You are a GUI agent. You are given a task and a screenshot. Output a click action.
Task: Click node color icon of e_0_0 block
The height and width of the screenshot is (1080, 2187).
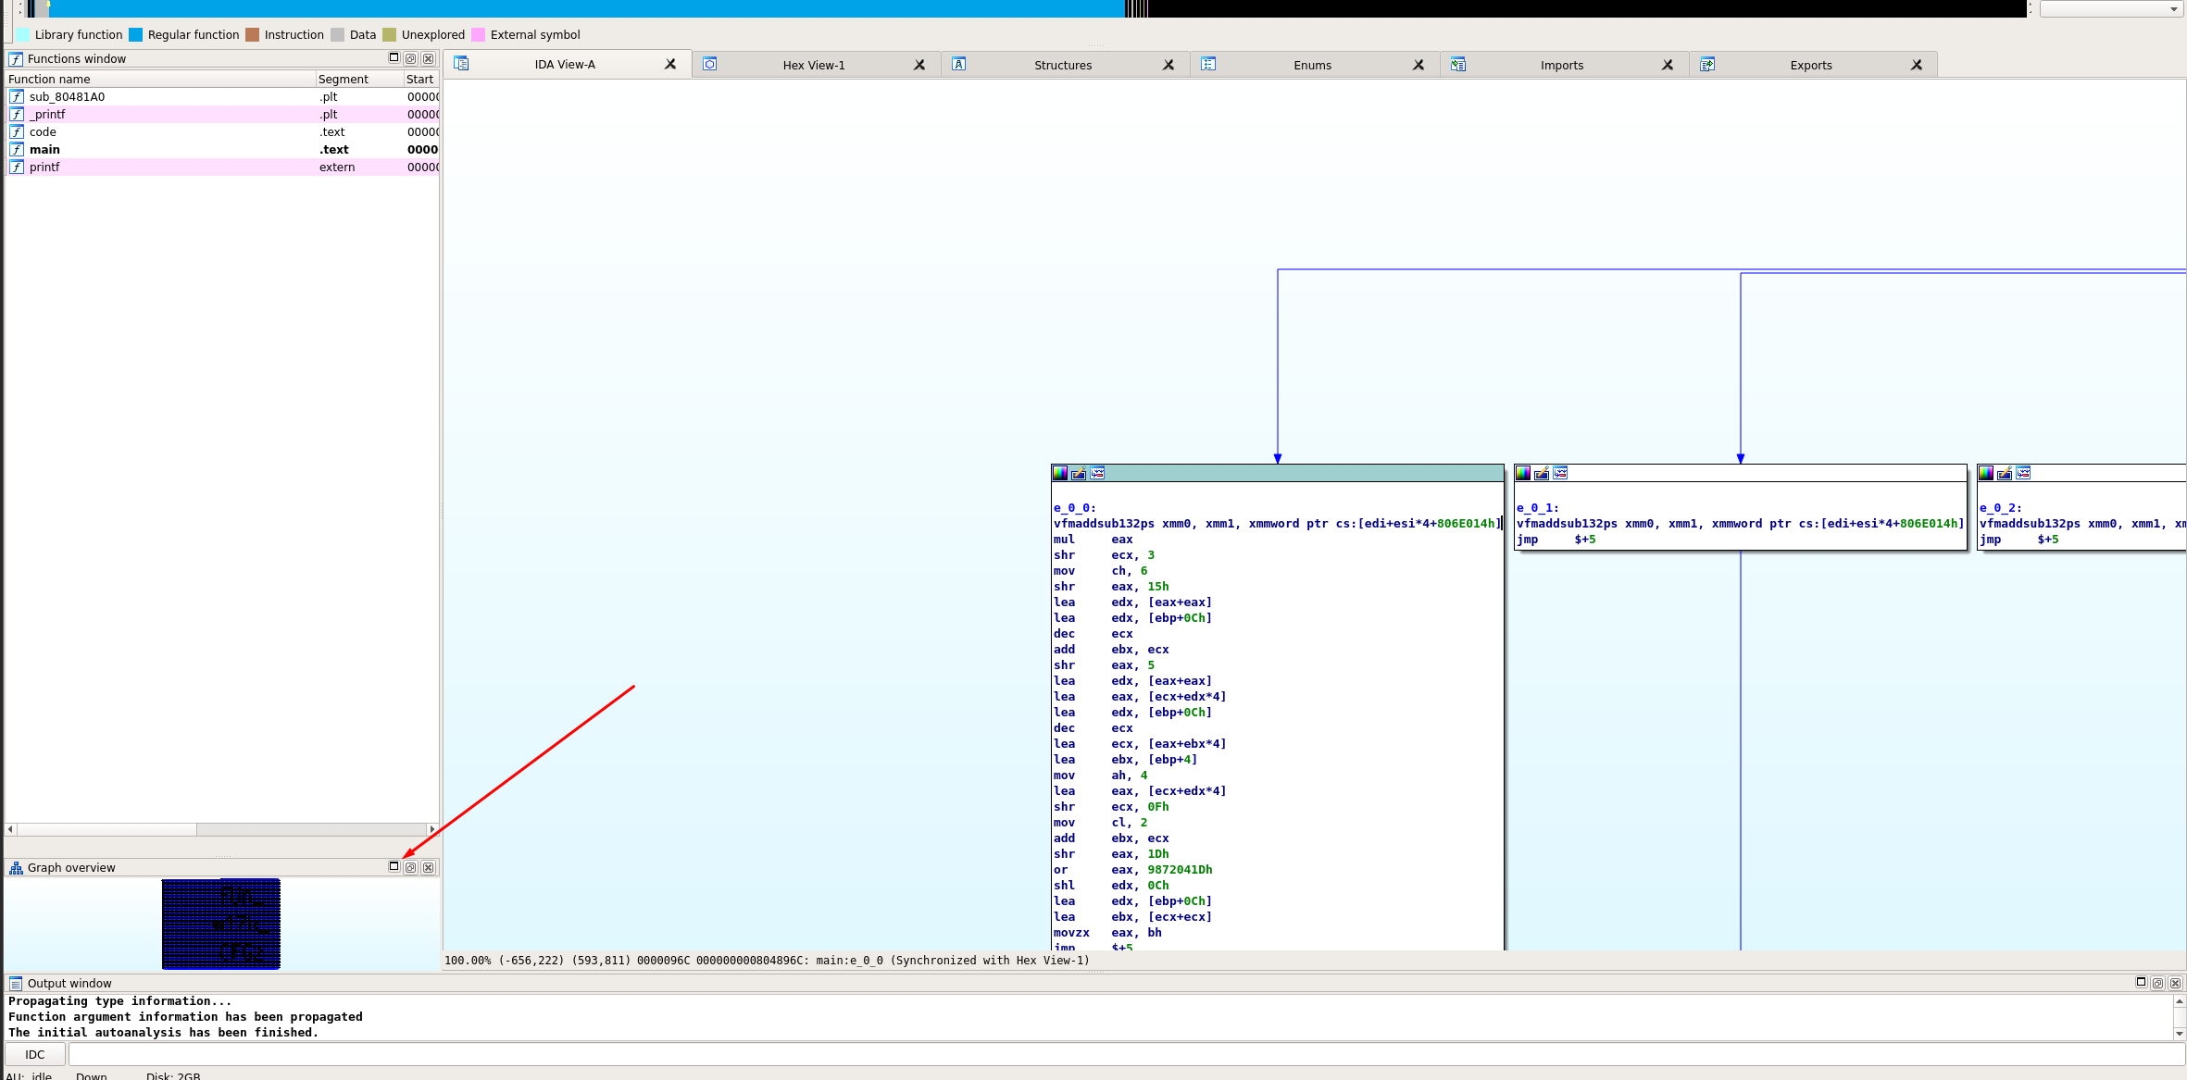pyautogui.click(x=1060, y=474)
